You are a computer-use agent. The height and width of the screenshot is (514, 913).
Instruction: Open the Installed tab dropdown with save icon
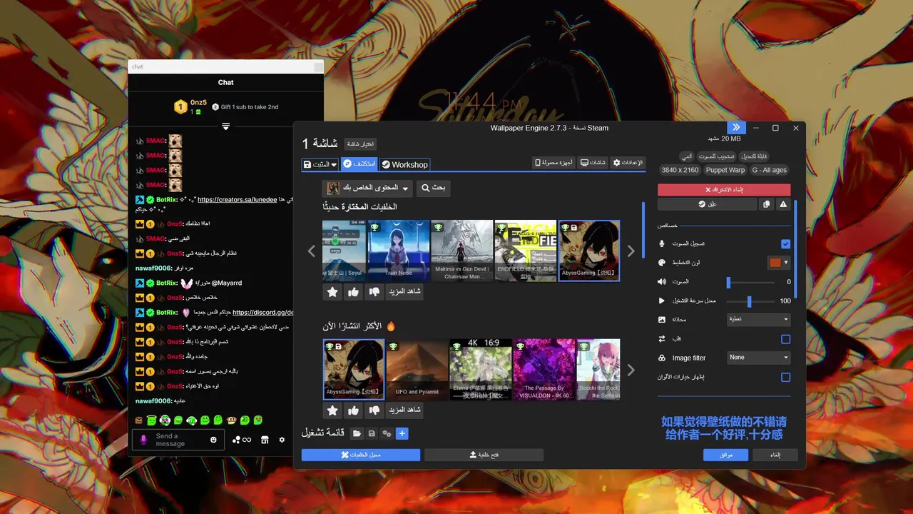pos(320,164)
